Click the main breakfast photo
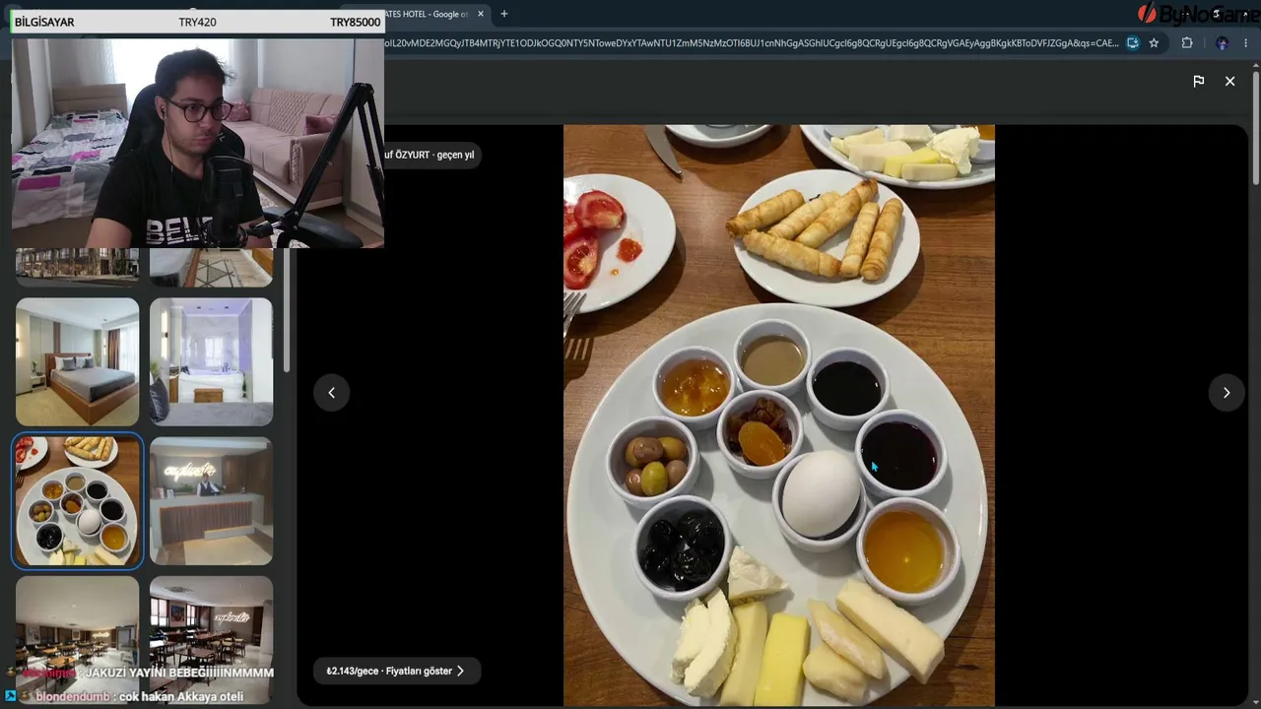The width and height of the screenshot is (1261, 709). coord(779,415)
